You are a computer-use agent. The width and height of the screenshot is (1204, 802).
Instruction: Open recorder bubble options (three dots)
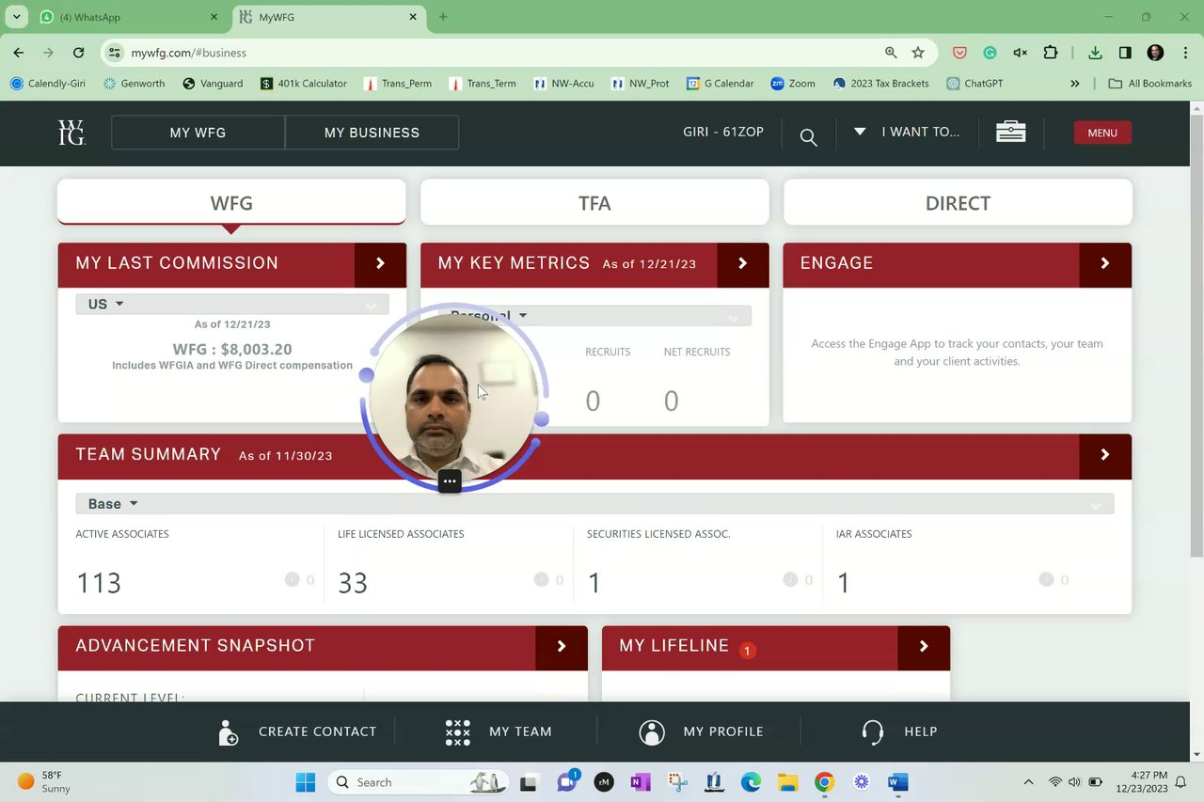pyautogui.click(x=450, y=481)
